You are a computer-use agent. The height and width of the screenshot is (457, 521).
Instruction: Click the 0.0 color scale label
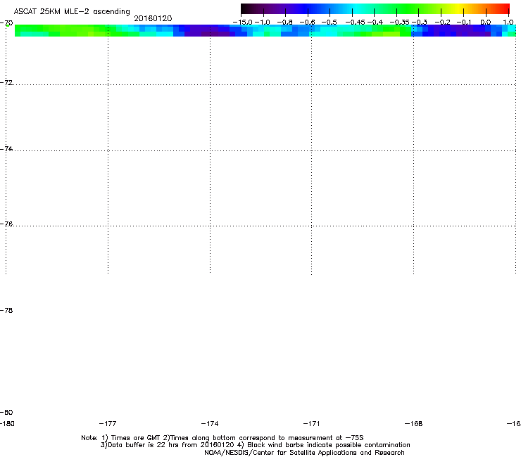[x=486, y=22]
